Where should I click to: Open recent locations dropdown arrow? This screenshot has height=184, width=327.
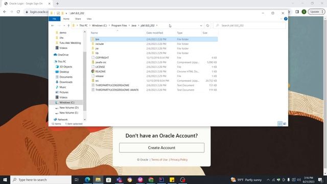[64, 26]
